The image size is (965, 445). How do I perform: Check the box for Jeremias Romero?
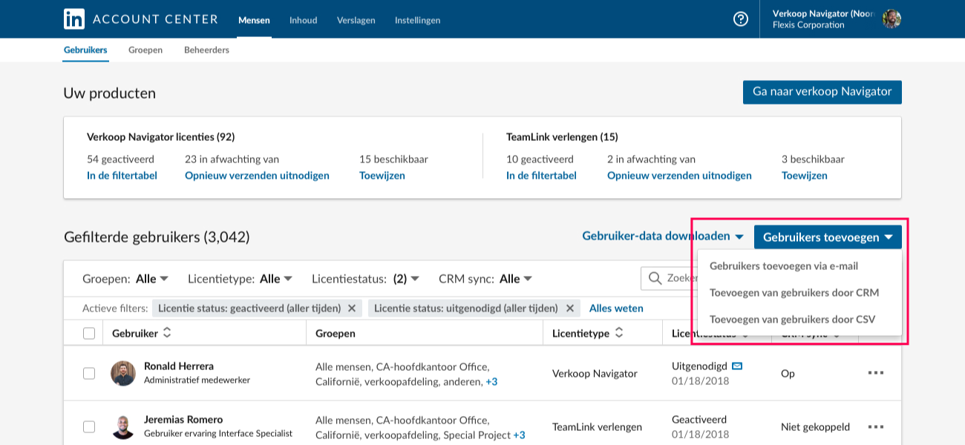pyautogui.click(x=89, y=426)
